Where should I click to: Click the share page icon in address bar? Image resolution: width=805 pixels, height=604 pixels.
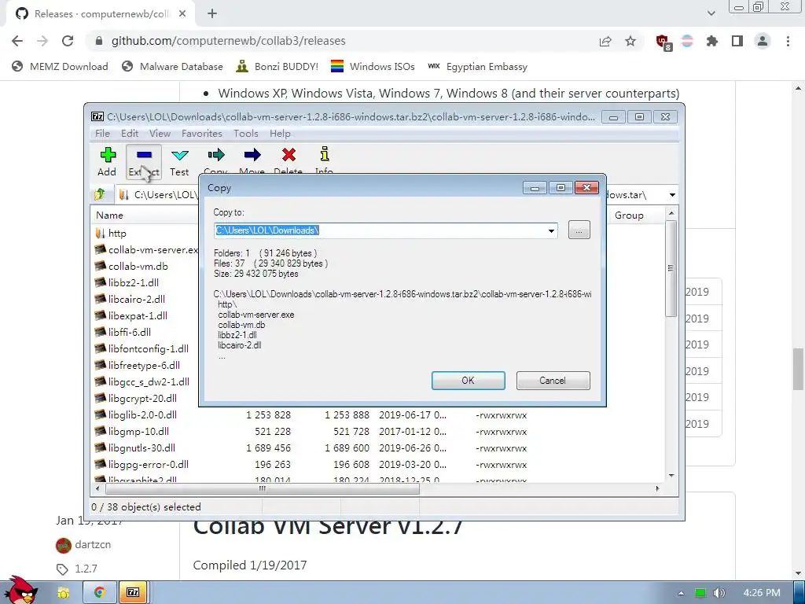[x=605, y=41]
